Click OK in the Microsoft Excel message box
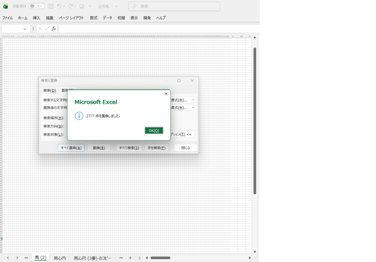This screenshot has width=376, height=262. [154, 131]
